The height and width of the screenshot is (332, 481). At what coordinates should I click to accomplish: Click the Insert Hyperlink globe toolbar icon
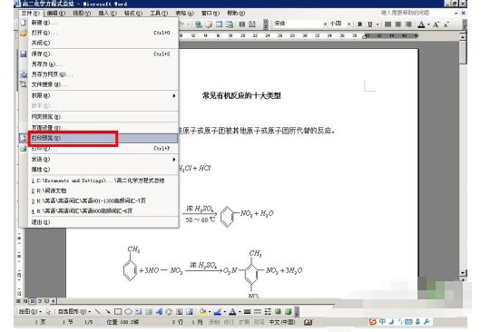click(x=199, y=24)
